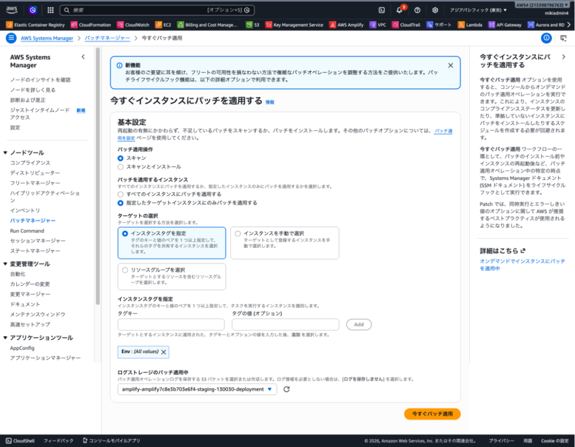This screenshot has width=575, height=447.
Task: Open the VPC shortcut
Action: [378, 25]
